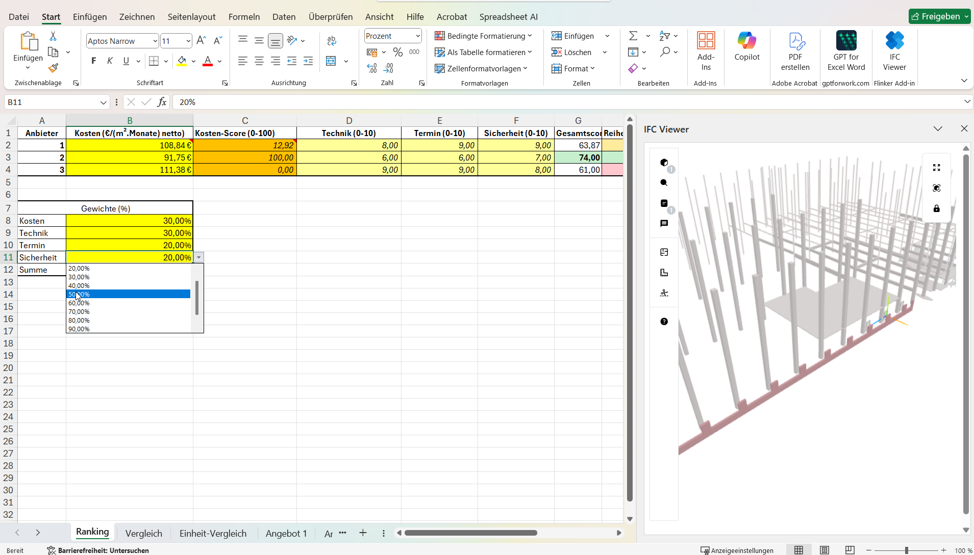Switch to Page Layout view in status bar

824,550
